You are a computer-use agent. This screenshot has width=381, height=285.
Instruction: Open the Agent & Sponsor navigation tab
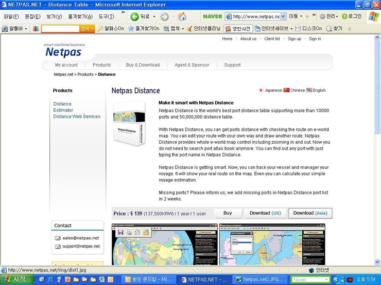point(192,65)
